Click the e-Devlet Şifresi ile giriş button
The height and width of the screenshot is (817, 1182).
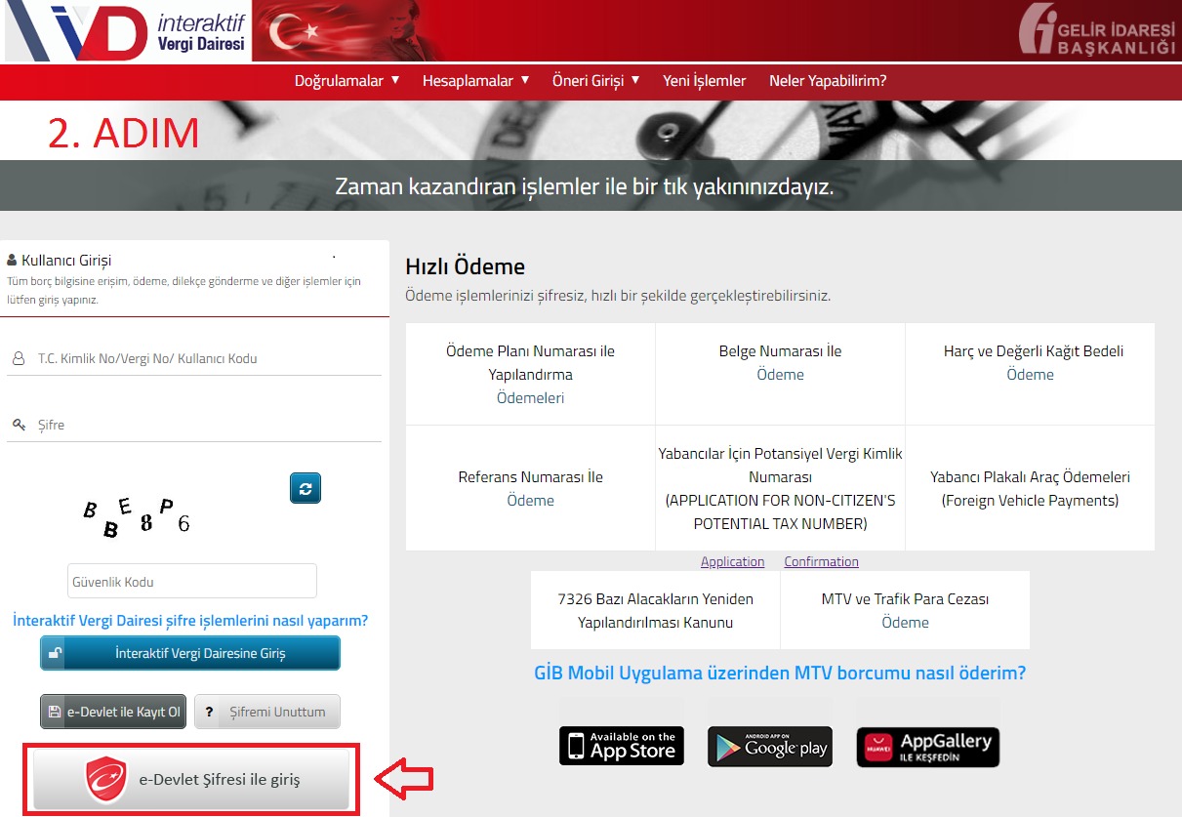coord(191,780)
